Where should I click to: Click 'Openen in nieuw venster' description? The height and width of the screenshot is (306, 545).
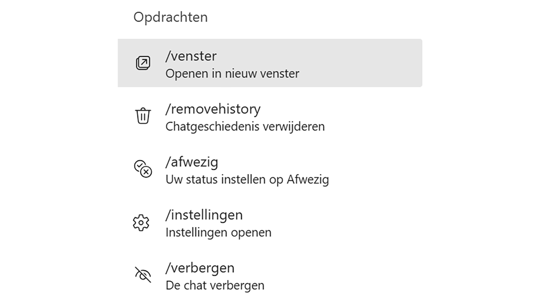(x=232, y=73)
